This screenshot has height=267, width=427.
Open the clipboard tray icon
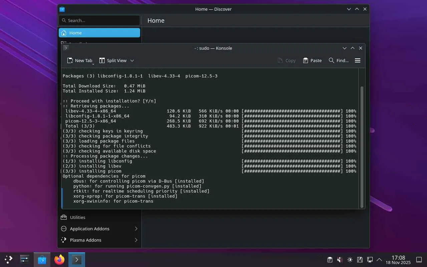[330, 260]
